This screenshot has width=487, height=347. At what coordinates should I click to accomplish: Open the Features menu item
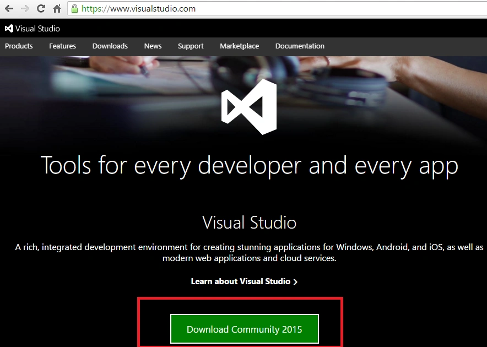62,46
